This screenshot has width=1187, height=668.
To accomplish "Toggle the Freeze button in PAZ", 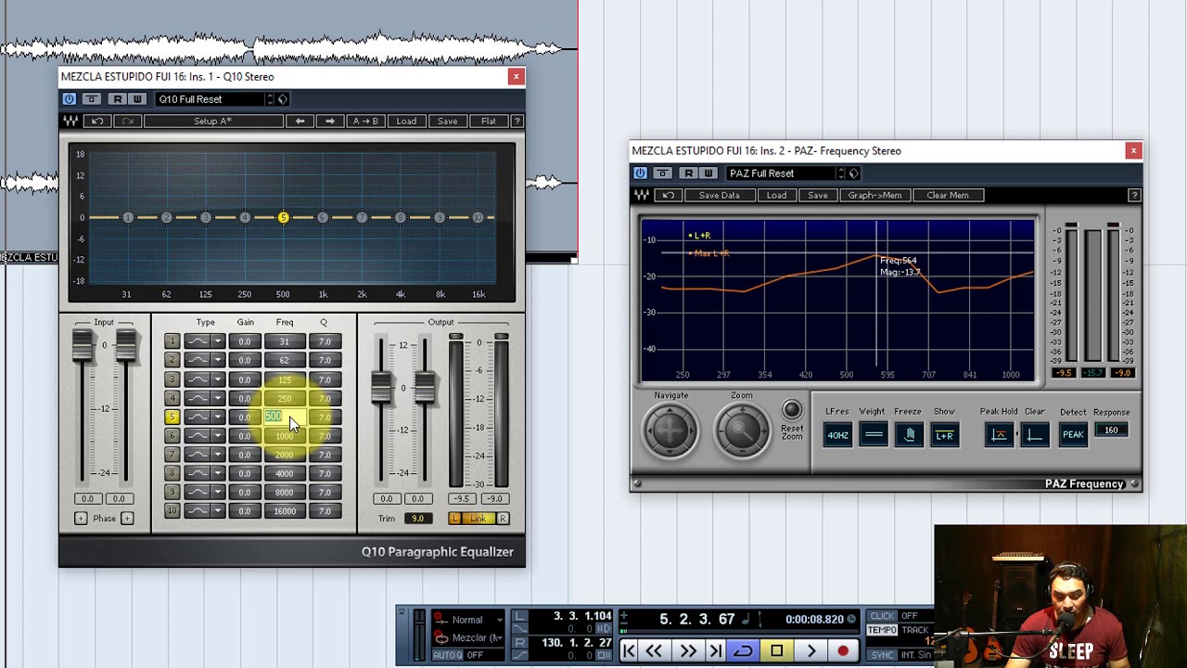I will (909, 435).
